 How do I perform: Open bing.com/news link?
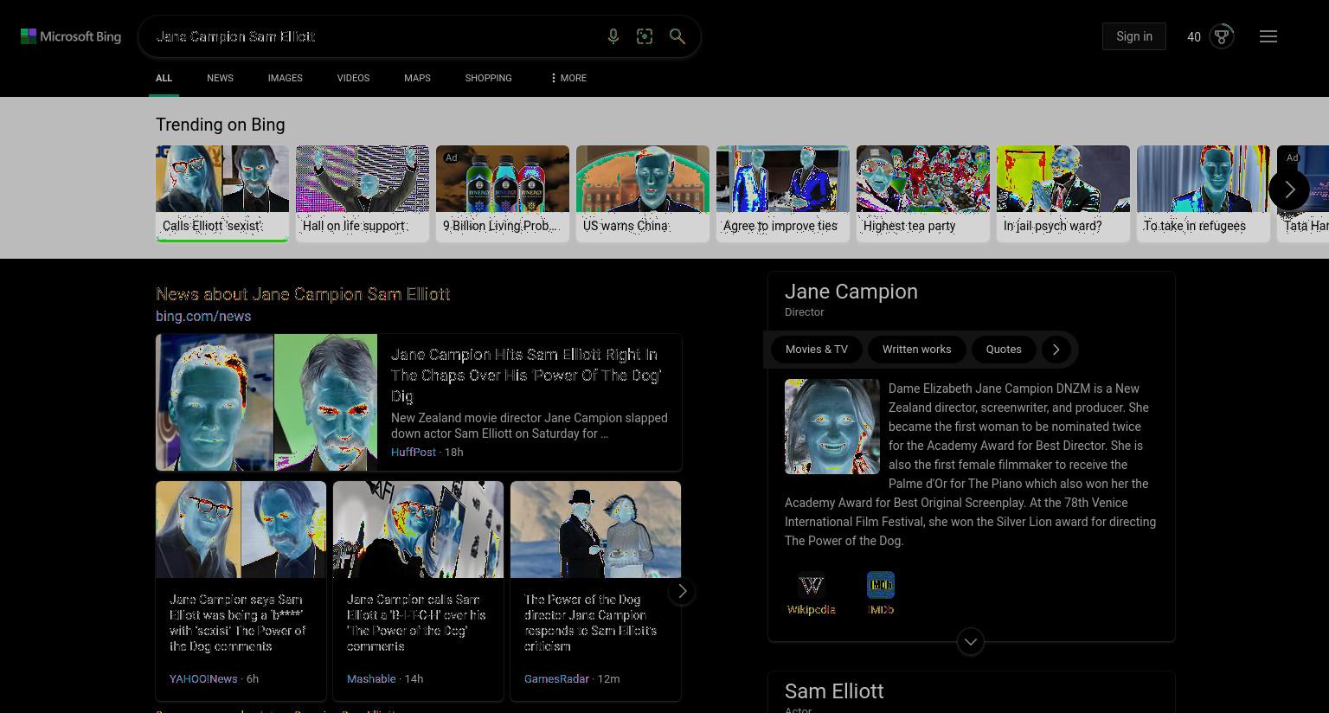203,317
